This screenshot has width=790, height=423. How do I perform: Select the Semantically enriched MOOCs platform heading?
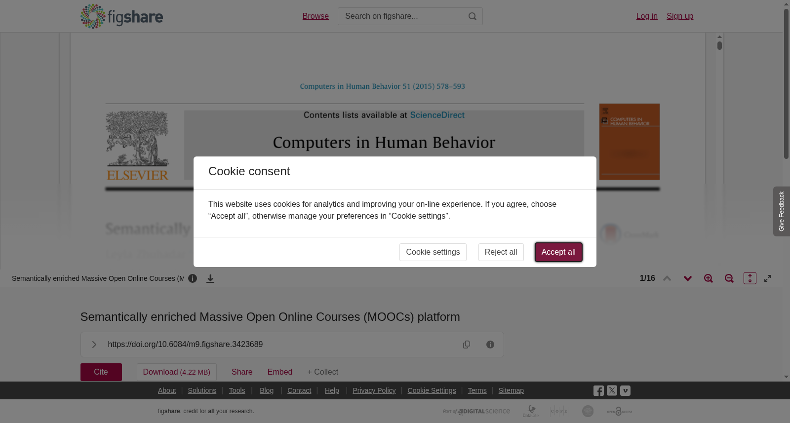click(x=270, y=317)
